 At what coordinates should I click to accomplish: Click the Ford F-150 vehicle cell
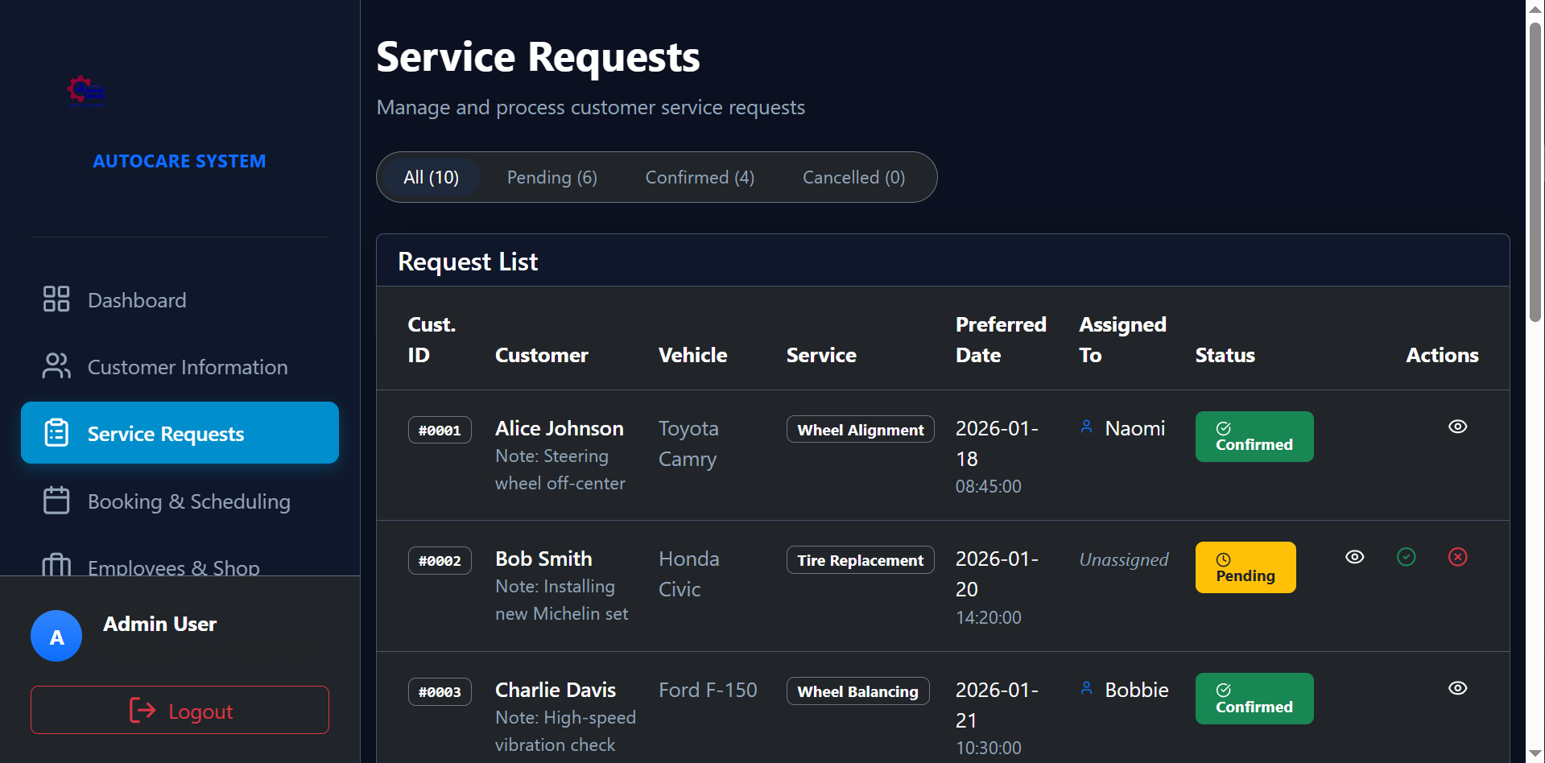click(x=708, y=690)
